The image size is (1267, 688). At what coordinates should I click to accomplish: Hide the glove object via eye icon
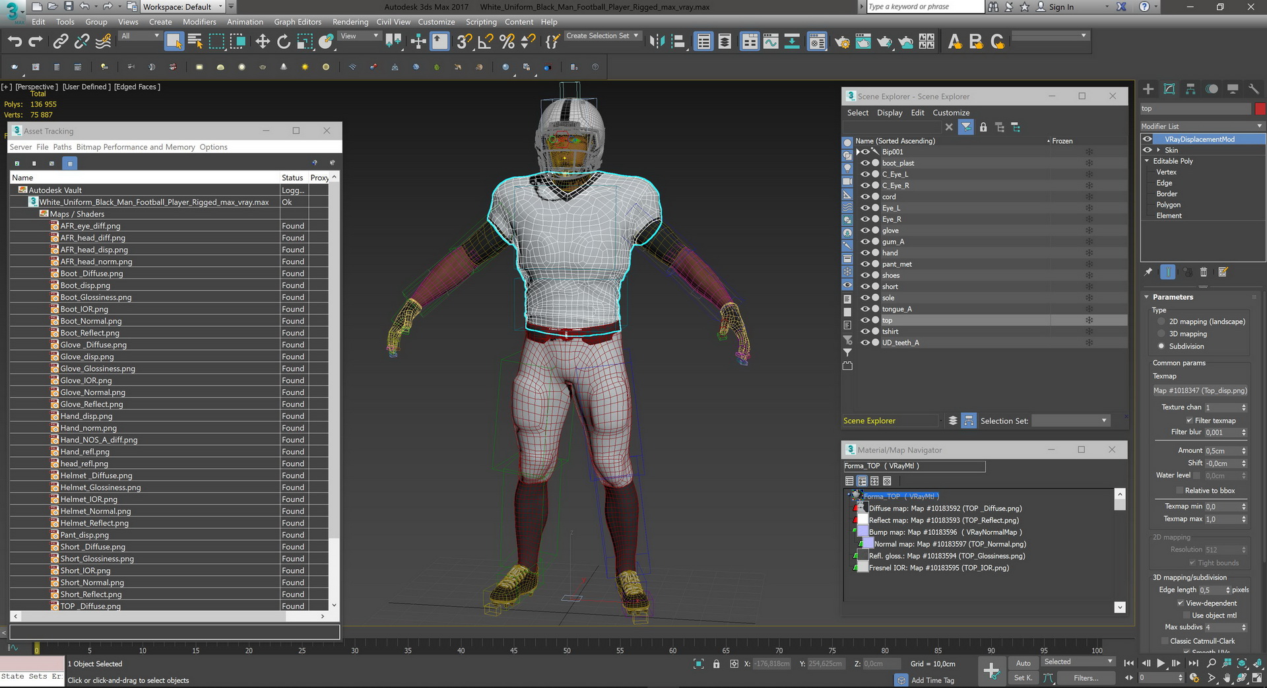(865, 230)
